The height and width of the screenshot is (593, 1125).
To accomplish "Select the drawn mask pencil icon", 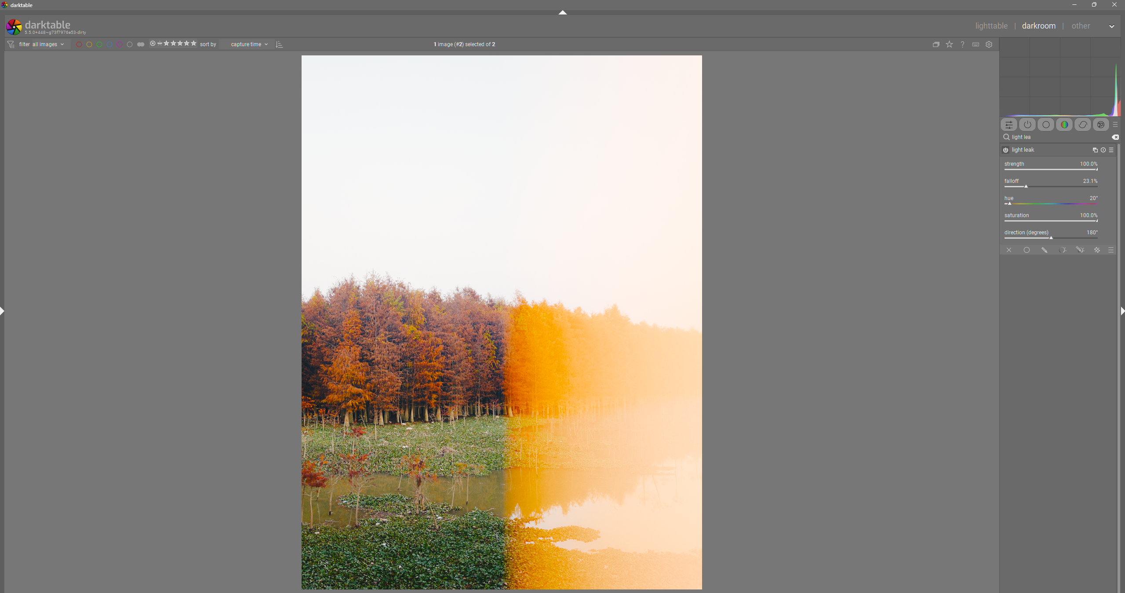I will coord(1045,250).
